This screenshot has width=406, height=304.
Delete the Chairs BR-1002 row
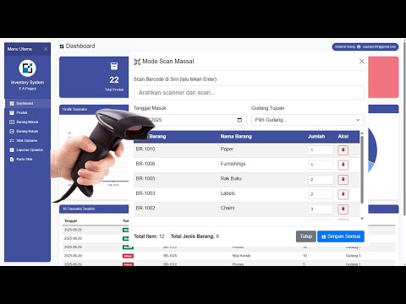click(343, 209)
